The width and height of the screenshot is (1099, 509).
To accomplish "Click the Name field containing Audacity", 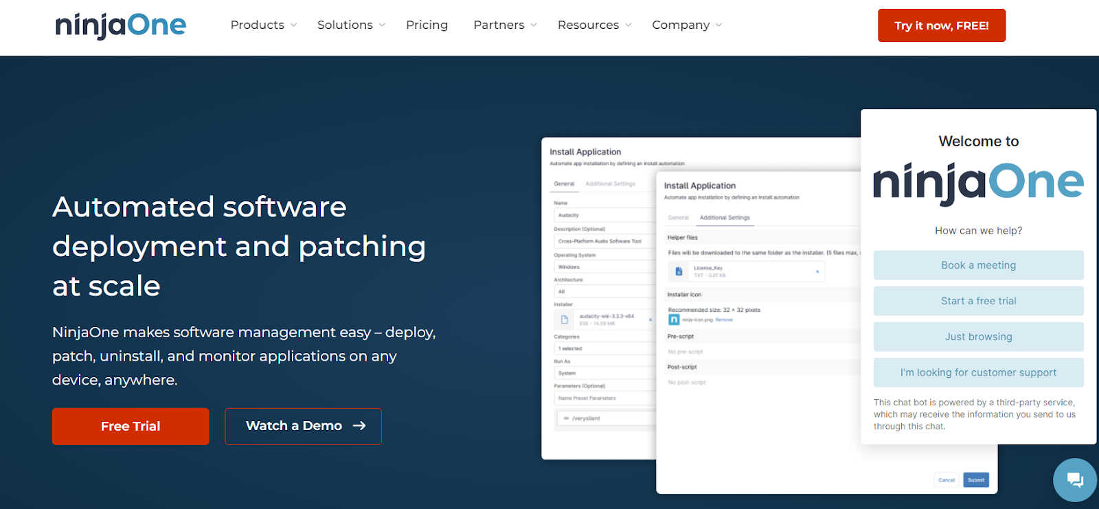I will click(605, 215).
